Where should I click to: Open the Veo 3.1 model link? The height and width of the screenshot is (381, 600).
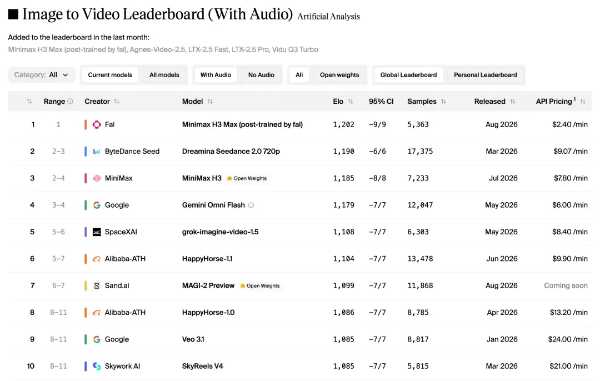pos(193,339)
